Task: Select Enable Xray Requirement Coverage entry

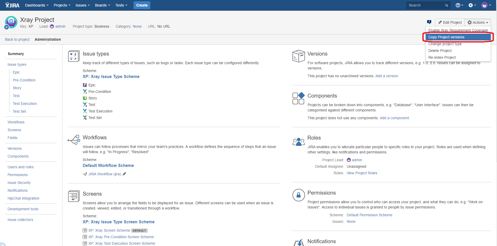Action: [458, 30]
